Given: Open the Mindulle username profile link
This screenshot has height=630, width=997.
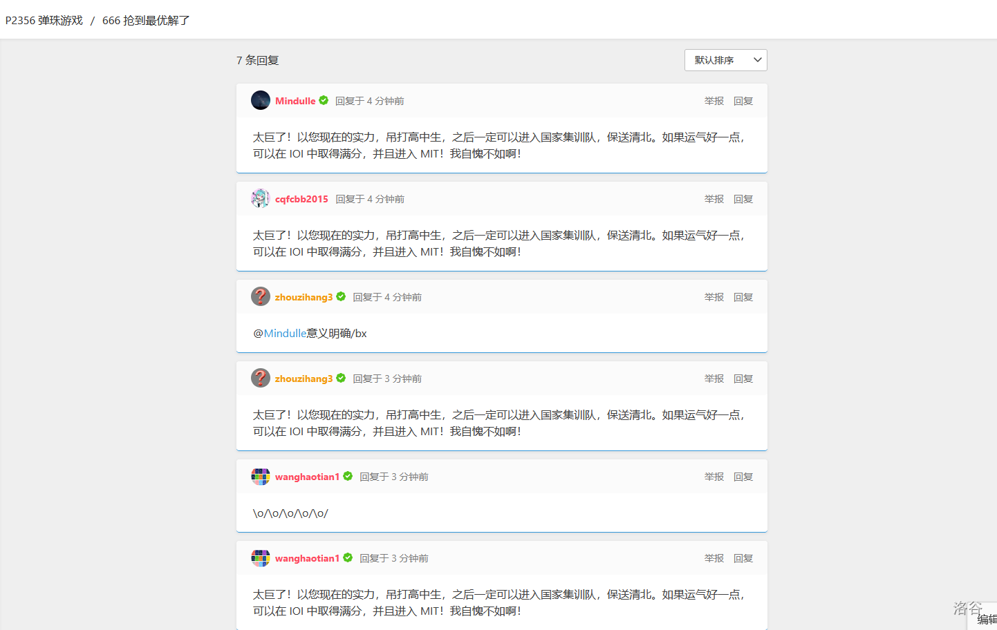Looking at the screenshot, I should click(x=295, y=101).
